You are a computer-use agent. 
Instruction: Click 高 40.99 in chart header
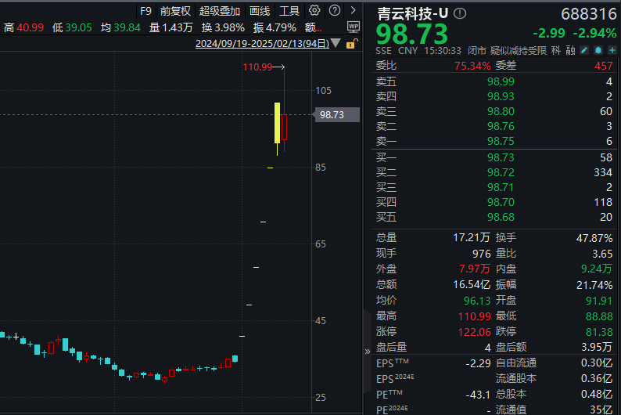(x=23, y=27)
